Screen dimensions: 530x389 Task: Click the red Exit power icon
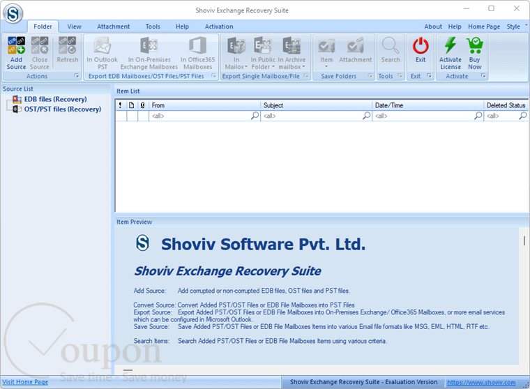tap(421, 45)
